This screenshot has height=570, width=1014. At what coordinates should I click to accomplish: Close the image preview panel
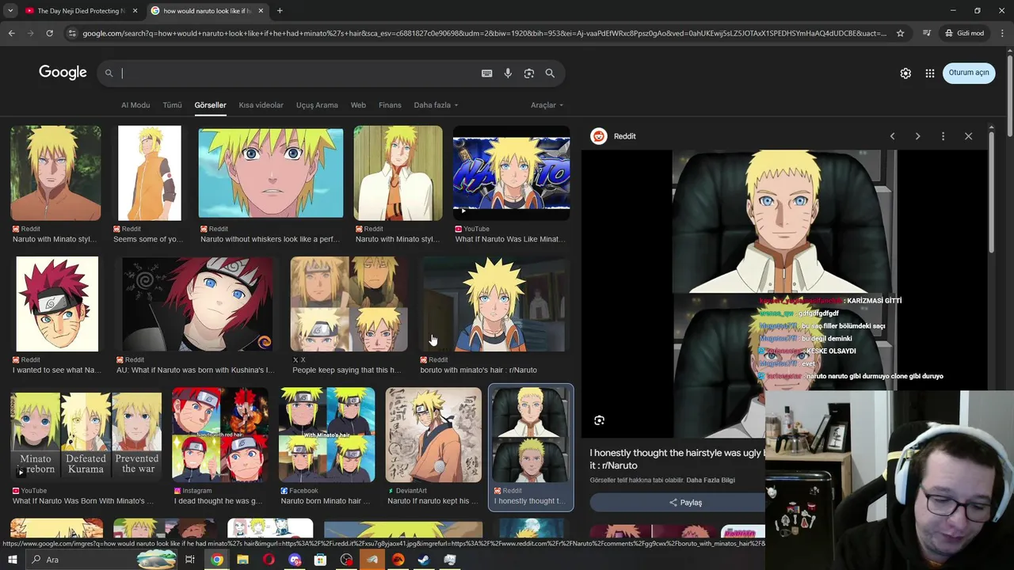pyautogui.click(x=968, y=136)
